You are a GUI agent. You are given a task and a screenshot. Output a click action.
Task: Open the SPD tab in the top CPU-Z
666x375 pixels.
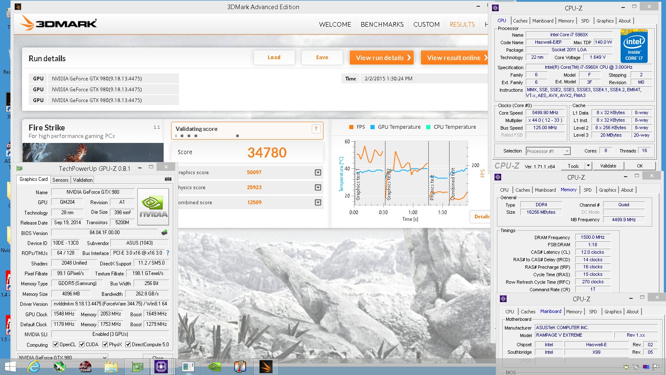pyautogui.click(x=585, y=21)
